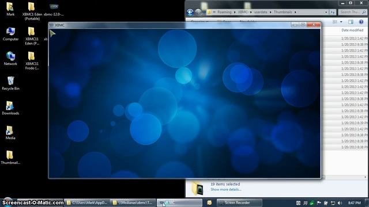Maximize the Explorer window

click(351, 3)
